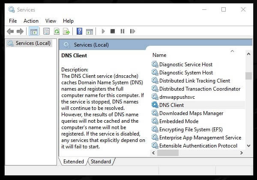
Task: Select dmwappushsvc service name
Action: pyautogui.click(x=177, y=97)
